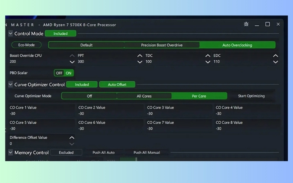Decrease Boost Override CPU with down arrow
The width and height of the screenshot is (293, 183).
72,62
